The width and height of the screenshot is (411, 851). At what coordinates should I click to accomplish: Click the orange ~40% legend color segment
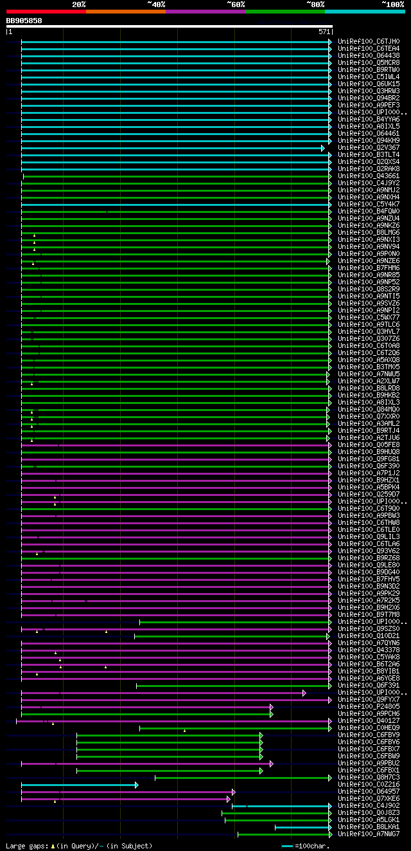[x=125, y=12]
